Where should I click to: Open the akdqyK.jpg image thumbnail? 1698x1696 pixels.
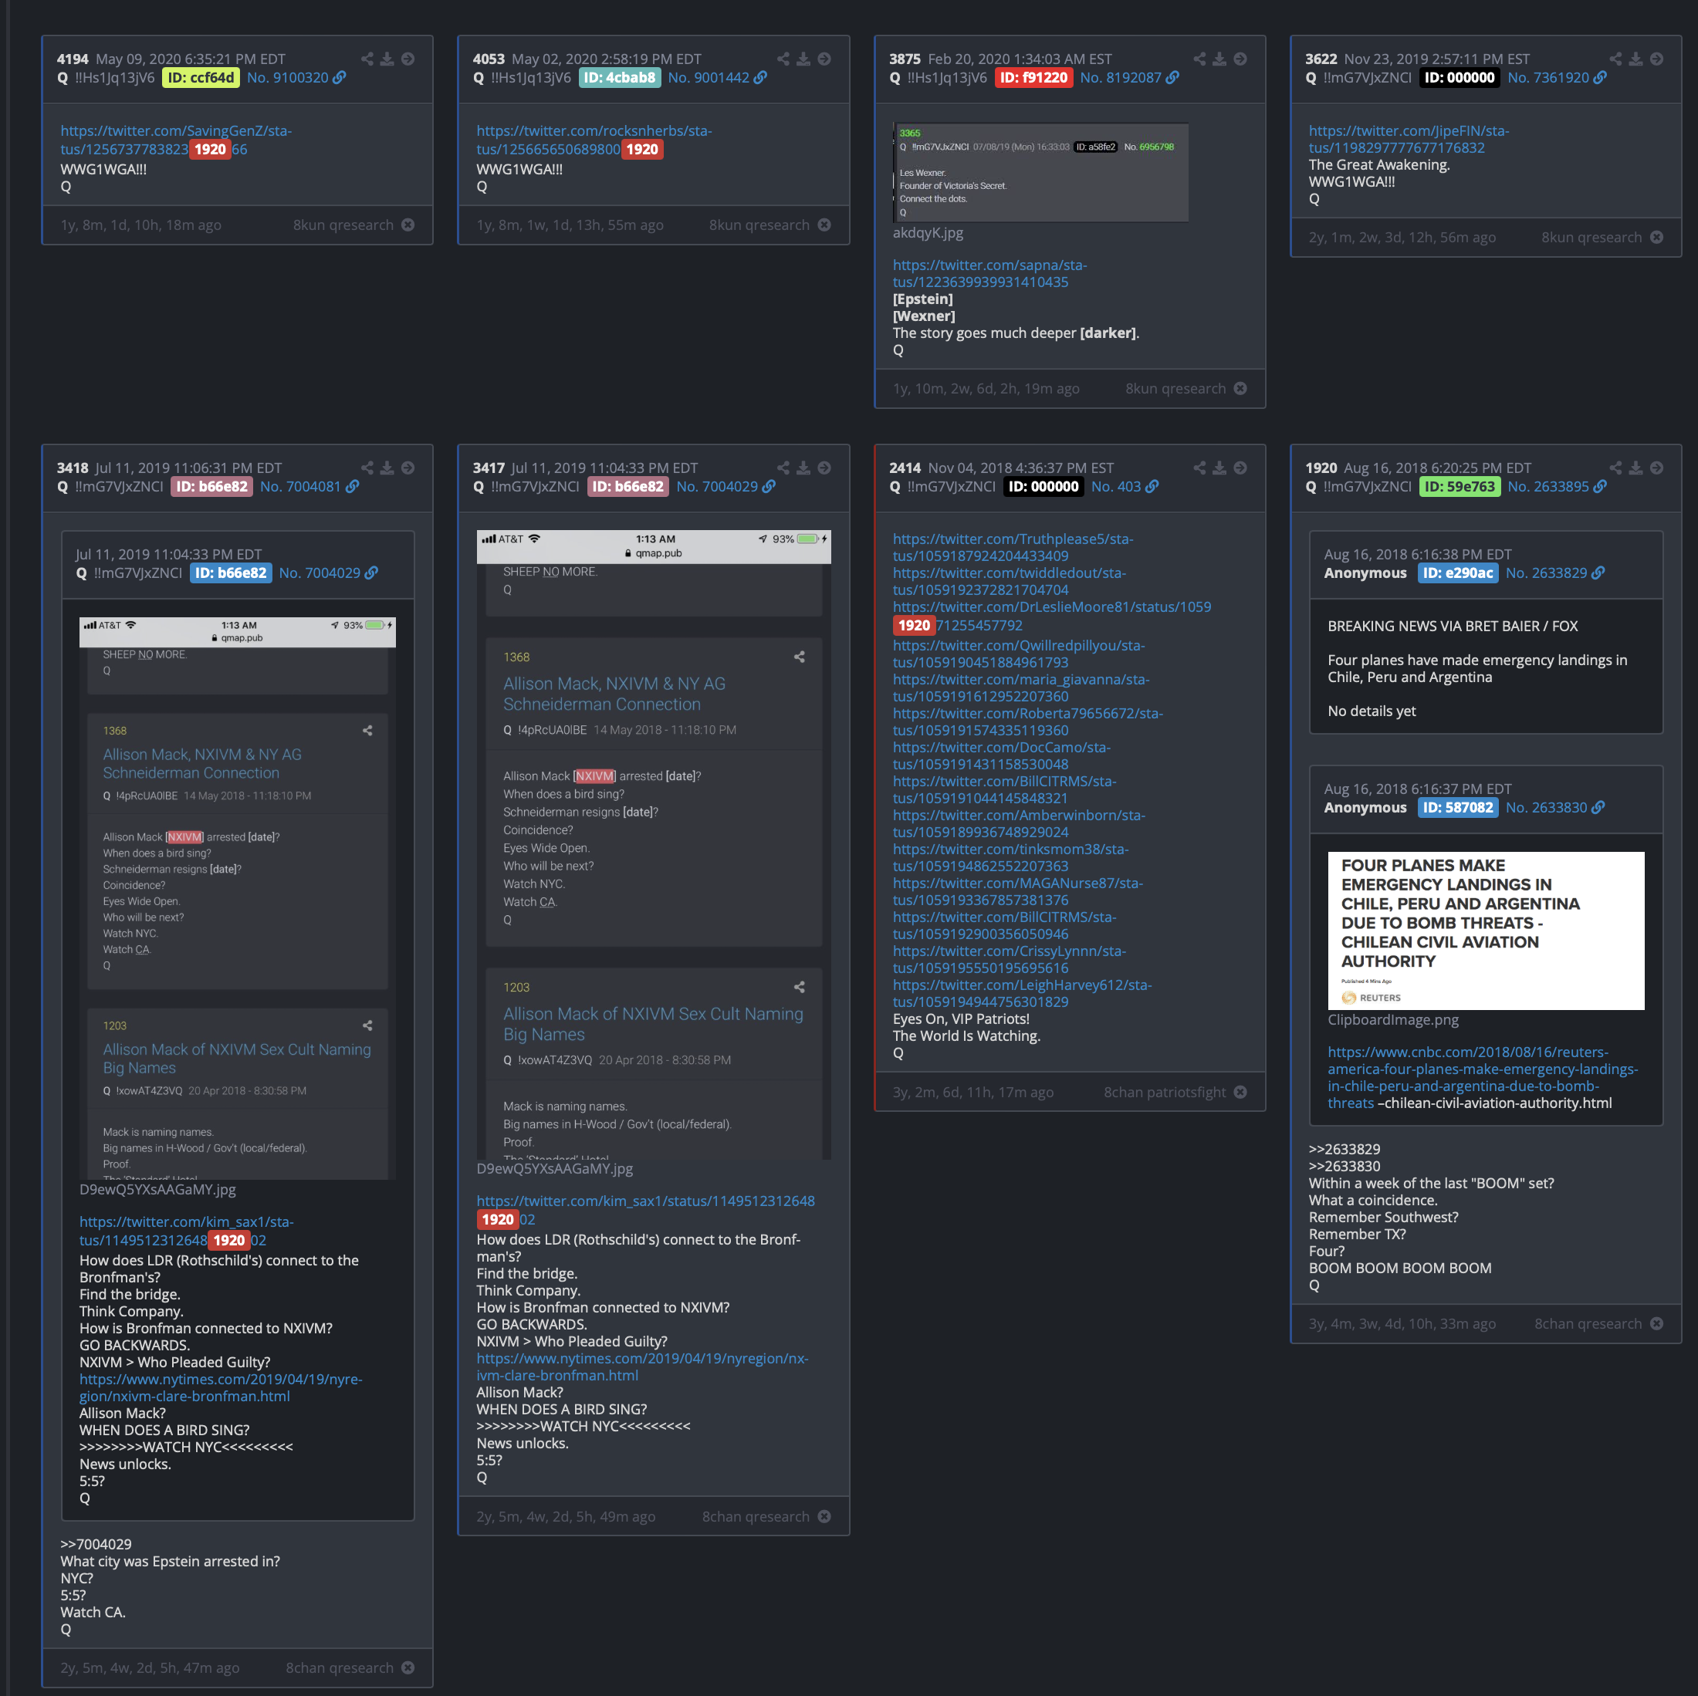pyautogui.click(x=1040, y=172)
